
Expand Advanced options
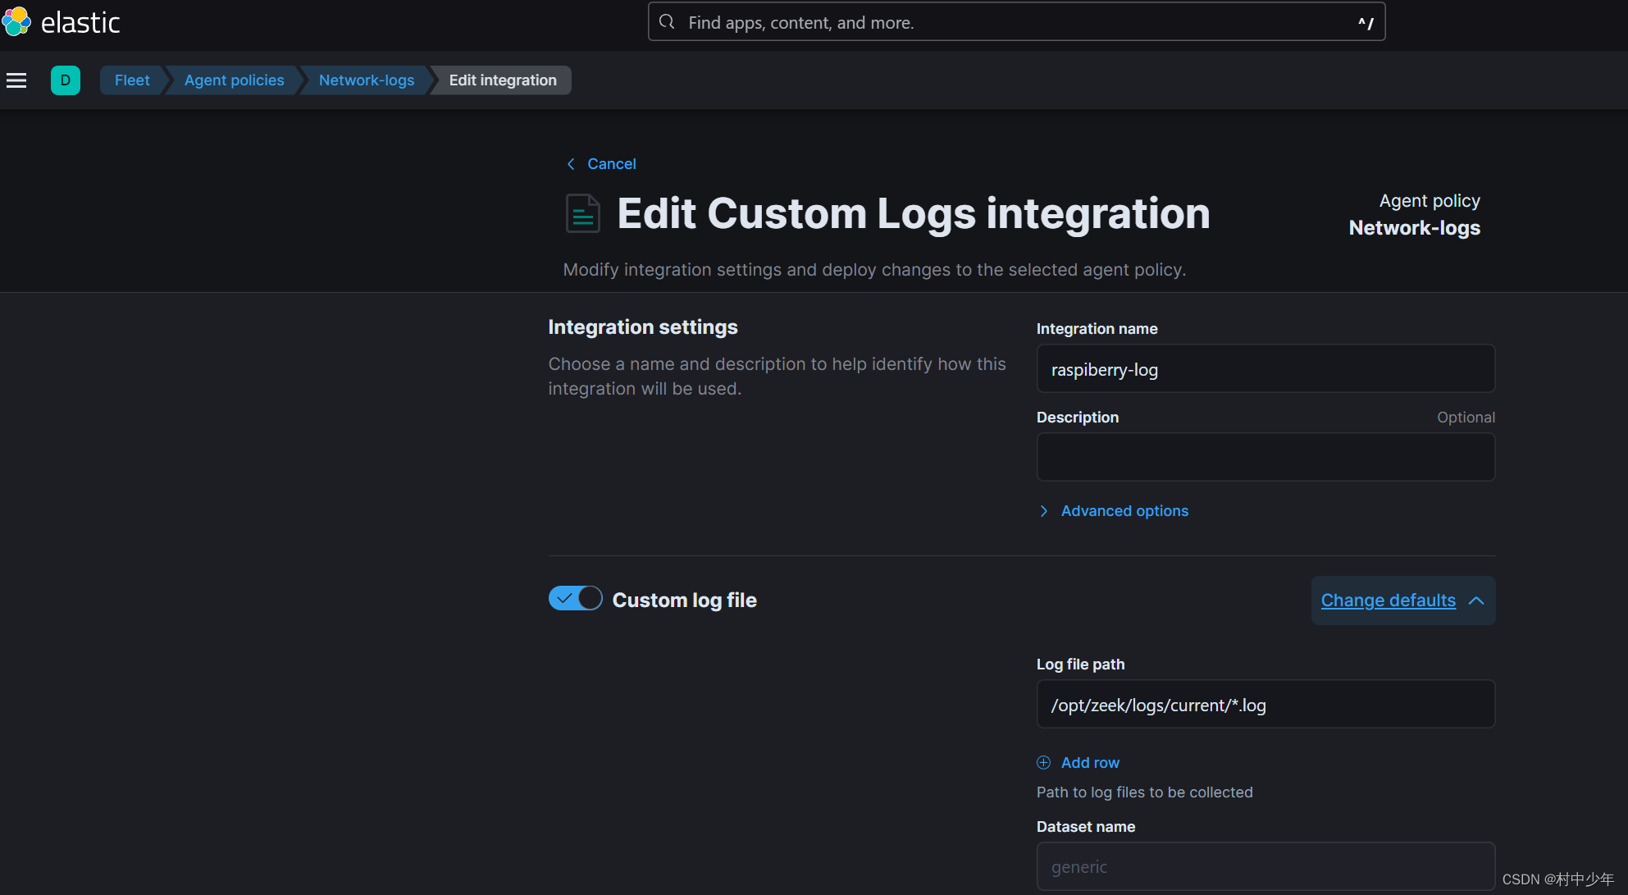click(1113, 511)
